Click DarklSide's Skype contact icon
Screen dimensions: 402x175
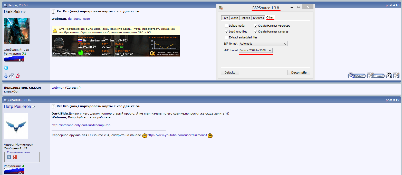click(x=6, y=68)
